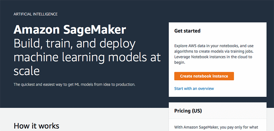Click the Get started card heading

coord(187,31)
